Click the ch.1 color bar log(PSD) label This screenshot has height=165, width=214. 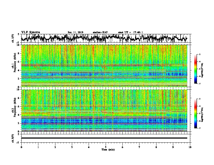(x=202, y=70)
